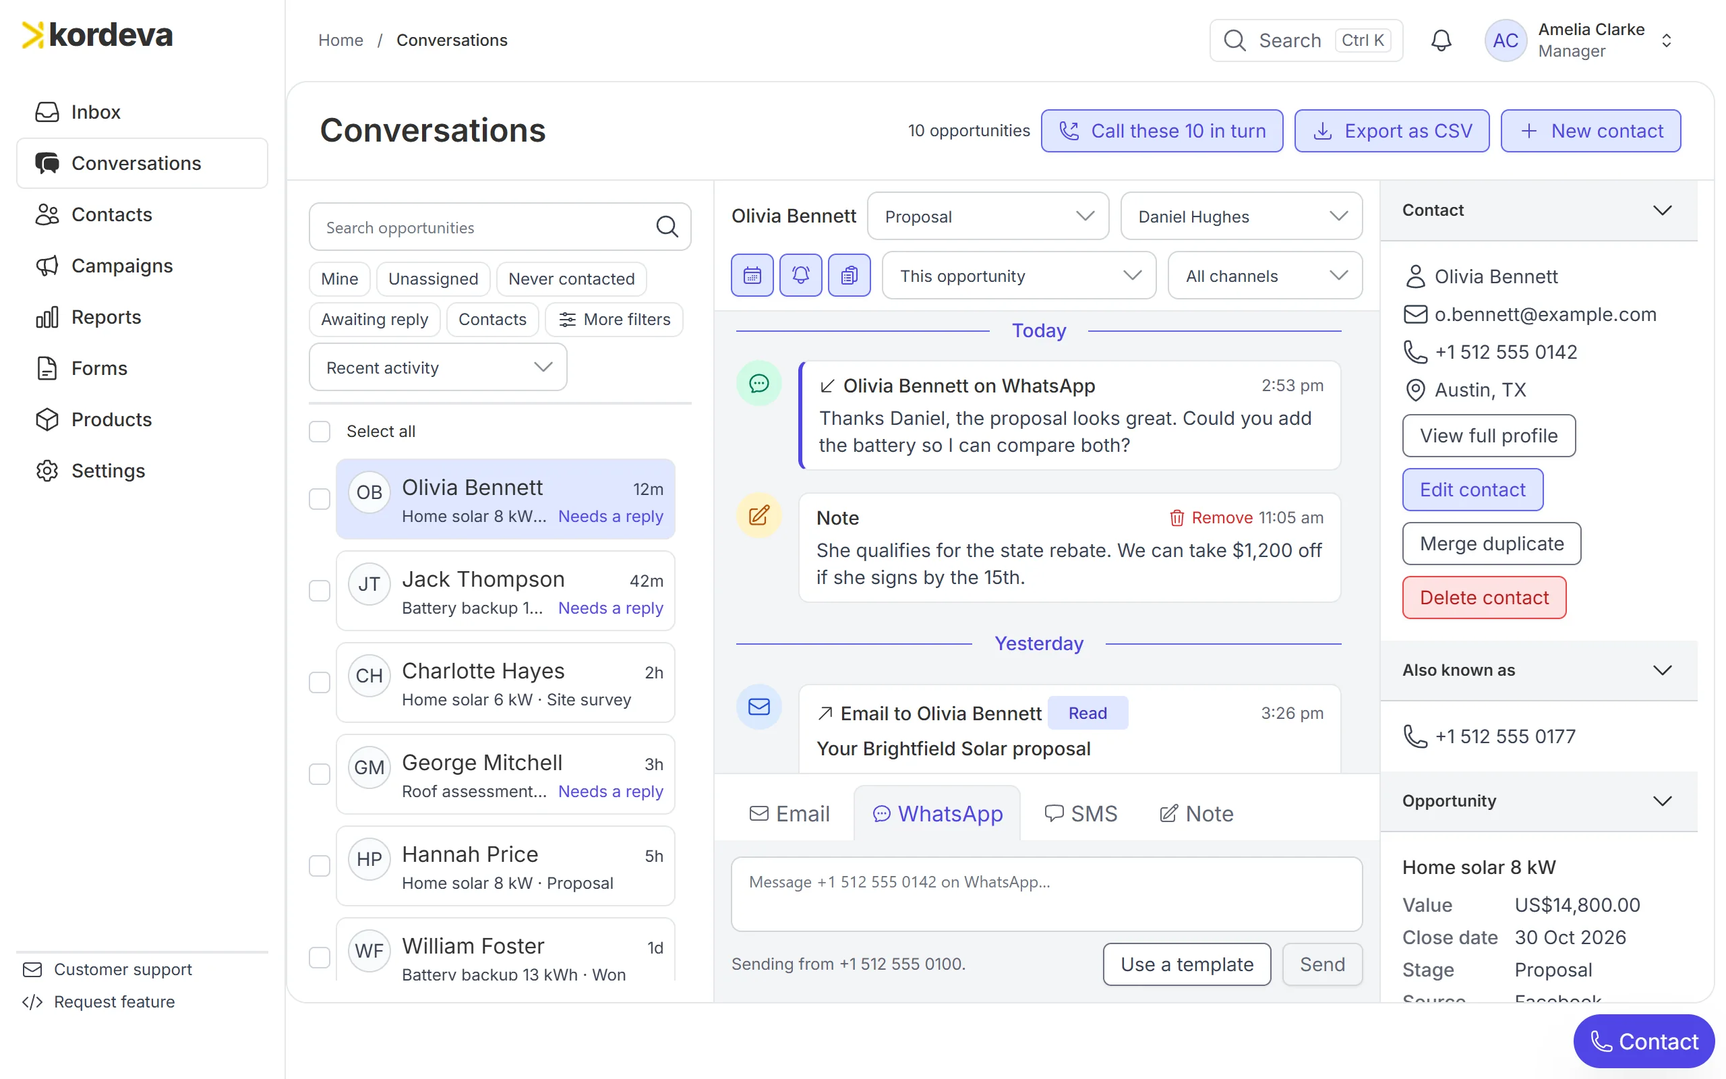Open the Daniel Hughes assignee dropdown
Viewport: 1726px width, 1079px height.
[x=1241, y=216]
